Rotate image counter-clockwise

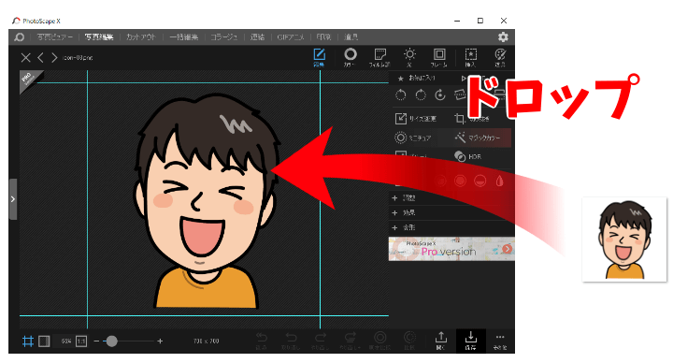[x=400, y=94]
